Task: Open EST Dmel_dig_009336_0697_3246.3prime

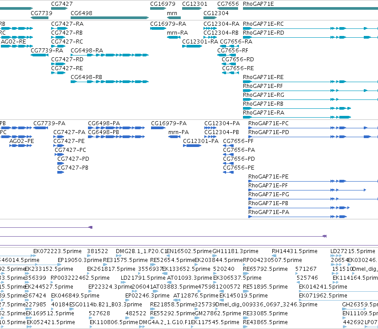Action: coord(267,305)
